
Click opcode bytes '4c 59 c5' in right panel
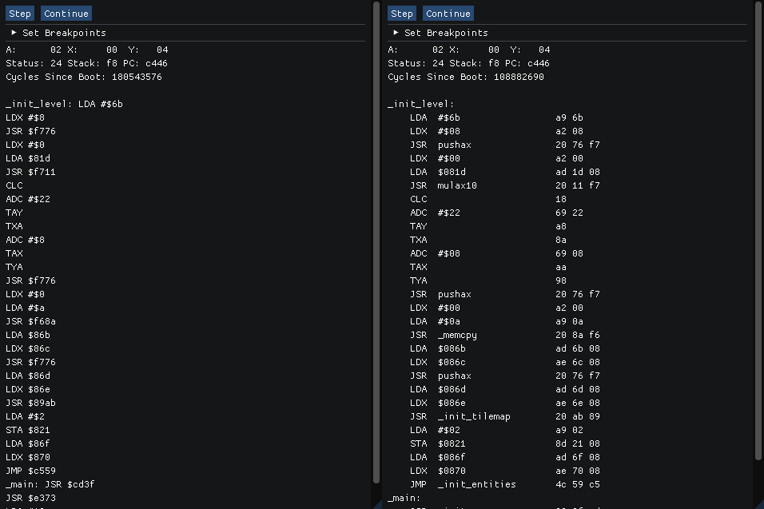pos(578,485)
